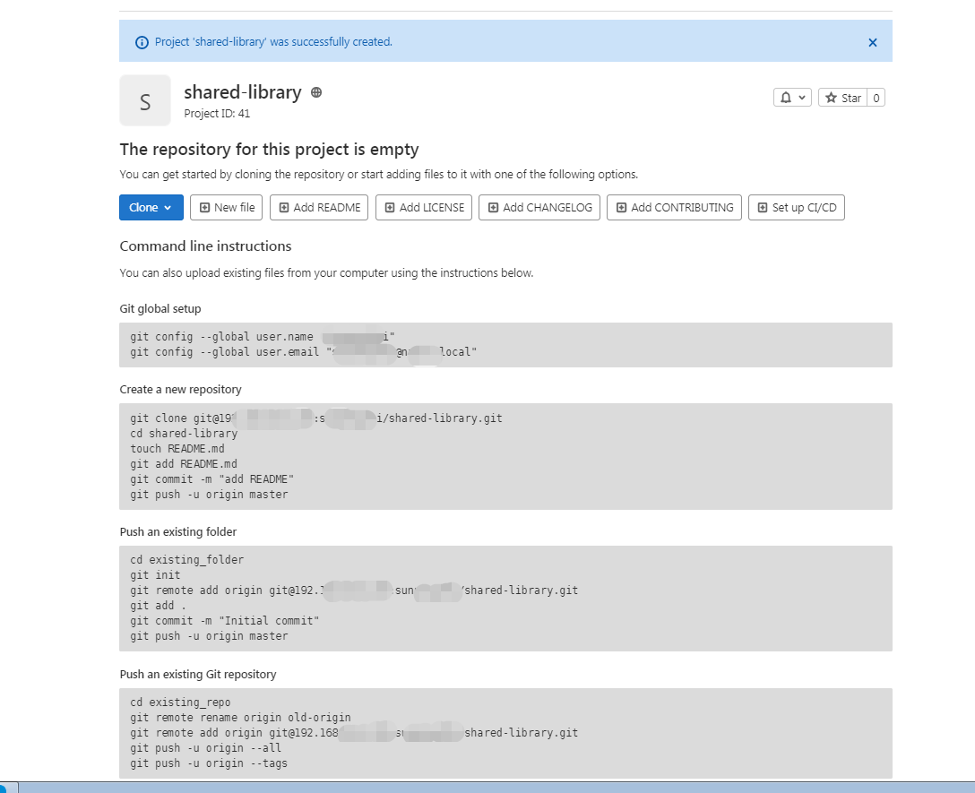
Task: Click the New file button
Action: tap(227, 208)
